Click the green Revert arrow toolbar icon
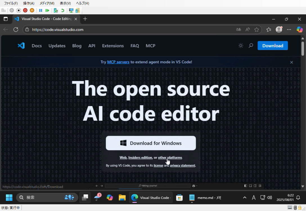This screenshot has height=211, width=306. (x=63, y=10)
